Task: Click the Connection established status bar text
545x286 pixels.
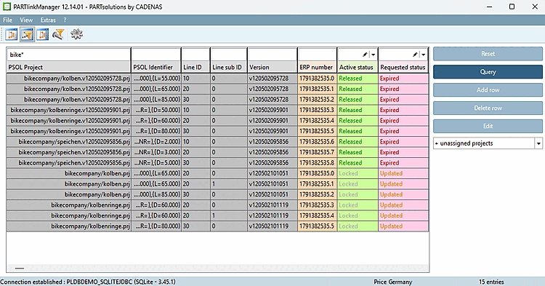Action: [x=88, y=282]
